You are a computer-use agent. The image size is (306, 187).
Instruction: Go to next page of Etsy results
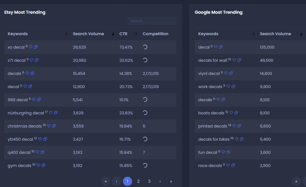(160, 181)
